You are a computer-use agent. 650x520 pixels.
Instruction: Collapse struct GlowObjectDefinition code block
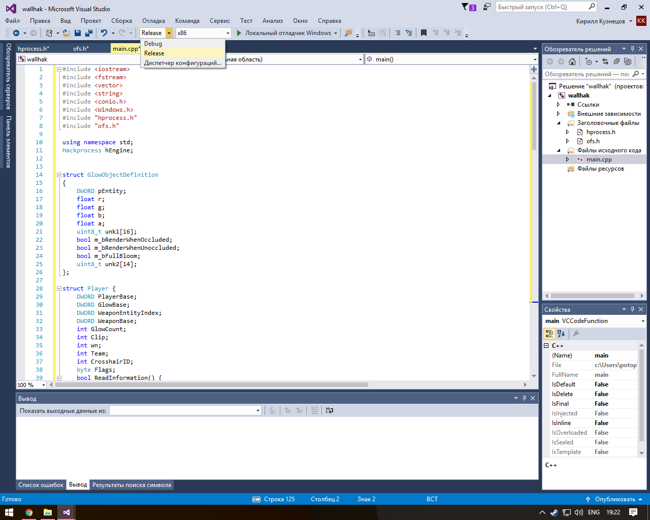(x=59, y=175)
